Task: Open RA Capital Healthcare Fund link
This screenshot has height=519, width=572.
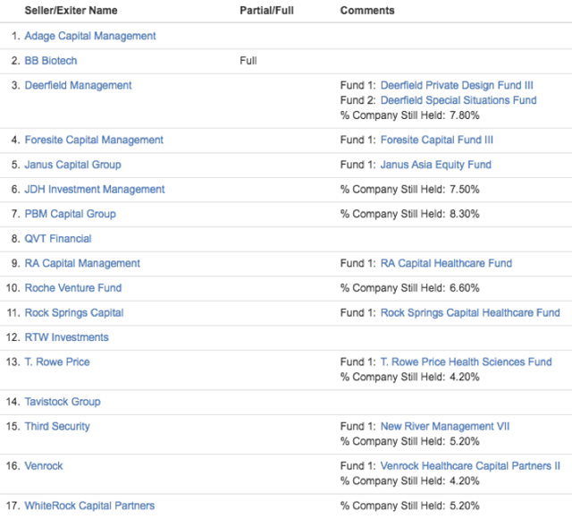Action: click(x=446, y=263)
